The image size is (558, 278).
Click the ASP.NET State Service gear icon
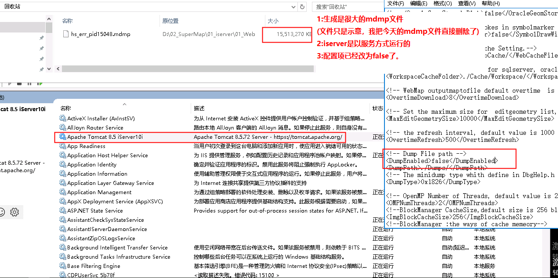(x=63, y=211)
